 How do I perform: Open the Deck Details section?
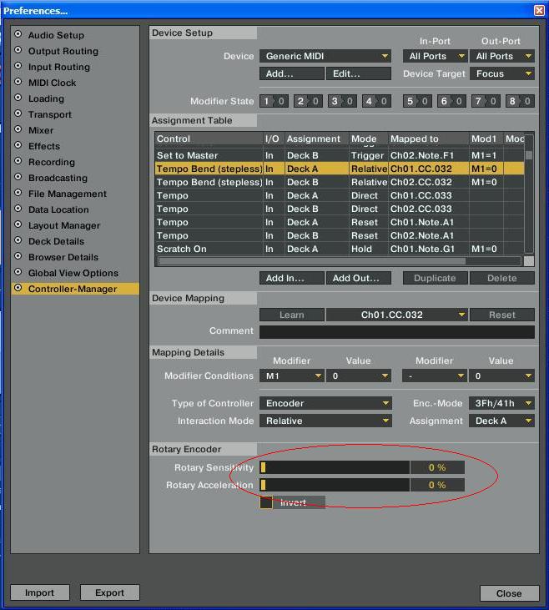pyautogui.click(x=56, y=241)
